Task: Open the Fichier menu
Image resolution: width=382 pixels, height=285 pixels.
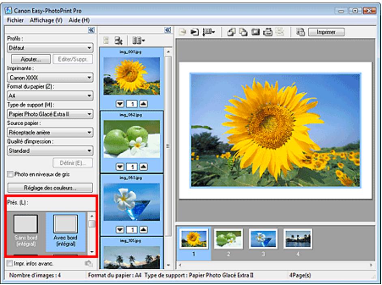Action: click(x=15, y=20)
